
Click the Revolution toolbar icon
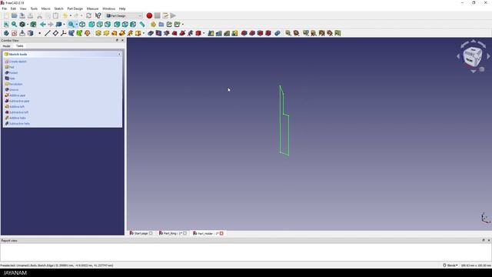(x=106, y=33)
